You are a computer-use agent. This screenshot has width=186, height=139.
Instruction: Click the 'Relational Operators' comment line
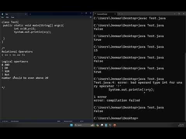(17, 52)
